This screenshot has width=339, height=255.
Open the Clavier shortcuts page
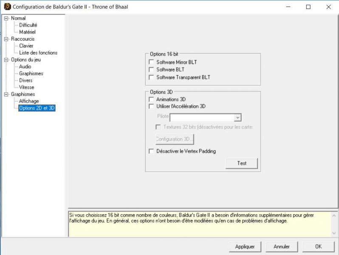26,46
